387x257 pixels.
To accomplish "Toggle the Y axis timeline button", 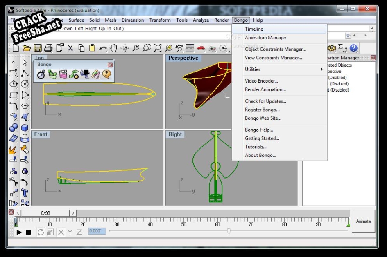I will (x=70, y=232).
